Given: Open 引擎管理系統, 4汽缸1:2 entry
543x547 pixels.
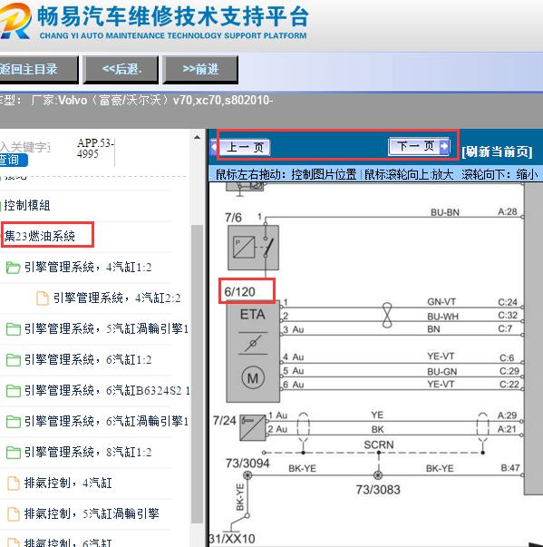Looking at the screenshot, I should click(x=88, y=268).
